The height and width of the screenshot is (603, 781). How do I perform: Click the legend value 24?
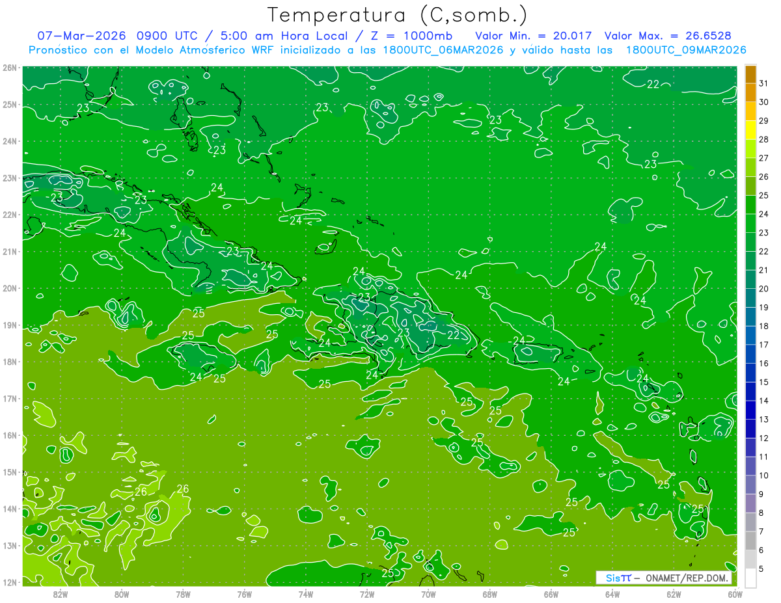click(x=764, y=214)
